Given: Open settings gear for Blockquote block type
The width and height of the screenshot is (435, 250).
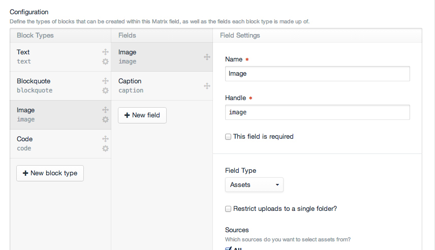Looking at the screenshot, I should (105, 90).
